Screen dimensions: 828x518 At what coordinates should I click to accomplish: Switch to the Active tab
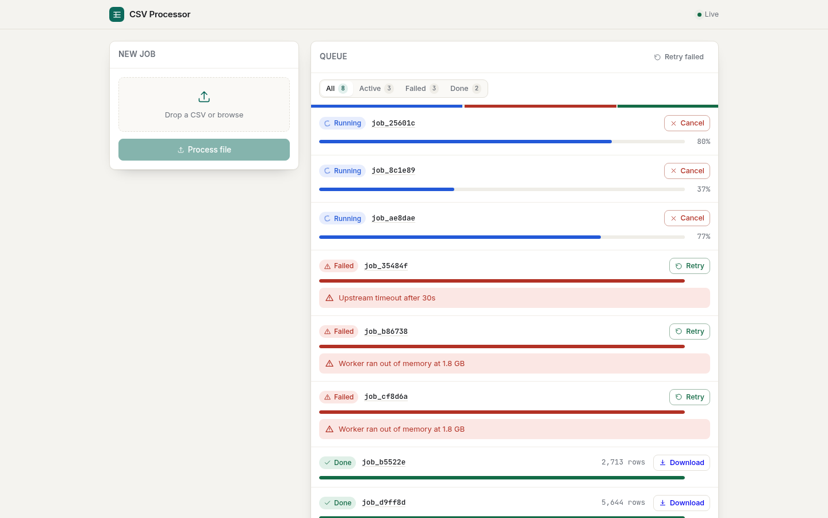coord(376,89)
